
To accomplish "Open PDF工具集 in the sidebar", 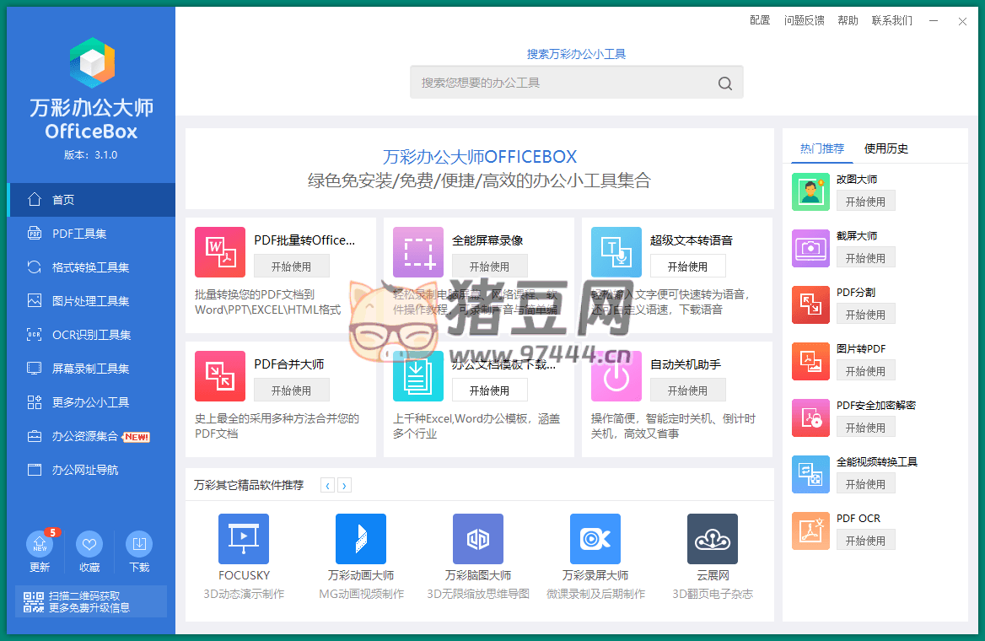I will pyautogui.click(x=79, y=234).
